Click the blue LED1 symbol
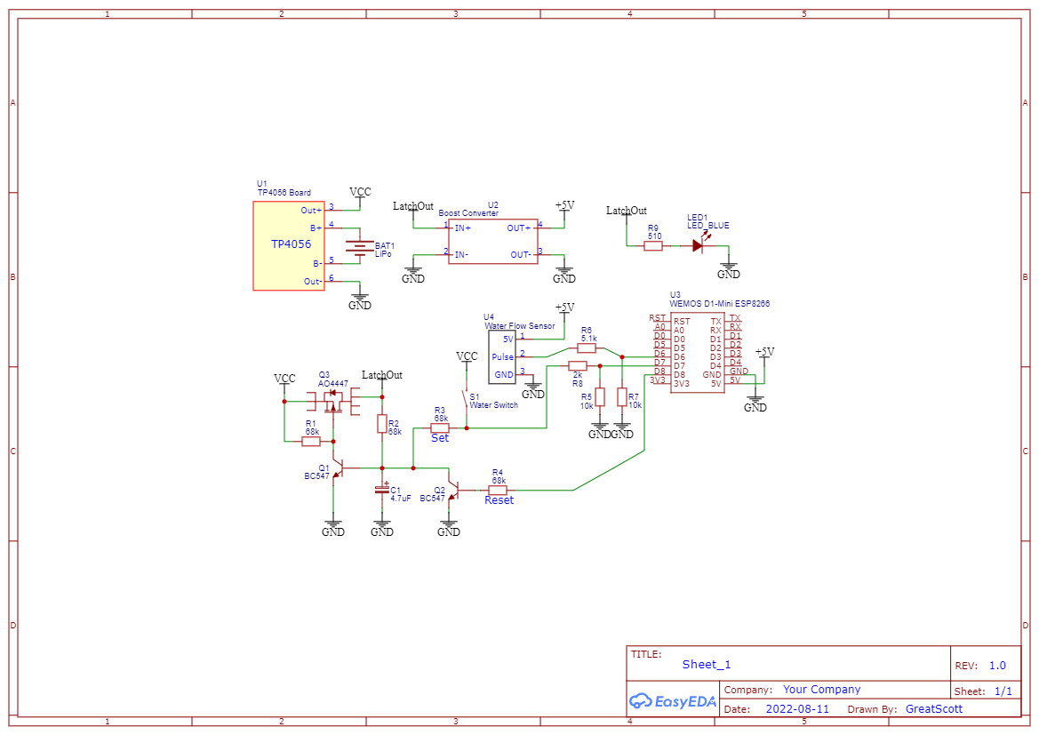Screen dimensions: 1039x735 pyautogui.click(x=699, y=244)
